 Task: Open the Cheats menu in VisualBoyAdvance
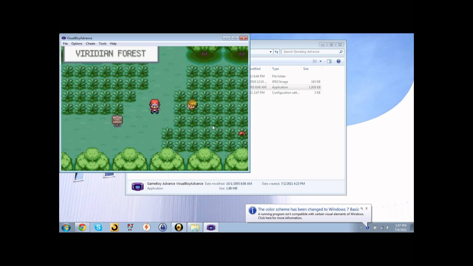(x=91, y=44)
